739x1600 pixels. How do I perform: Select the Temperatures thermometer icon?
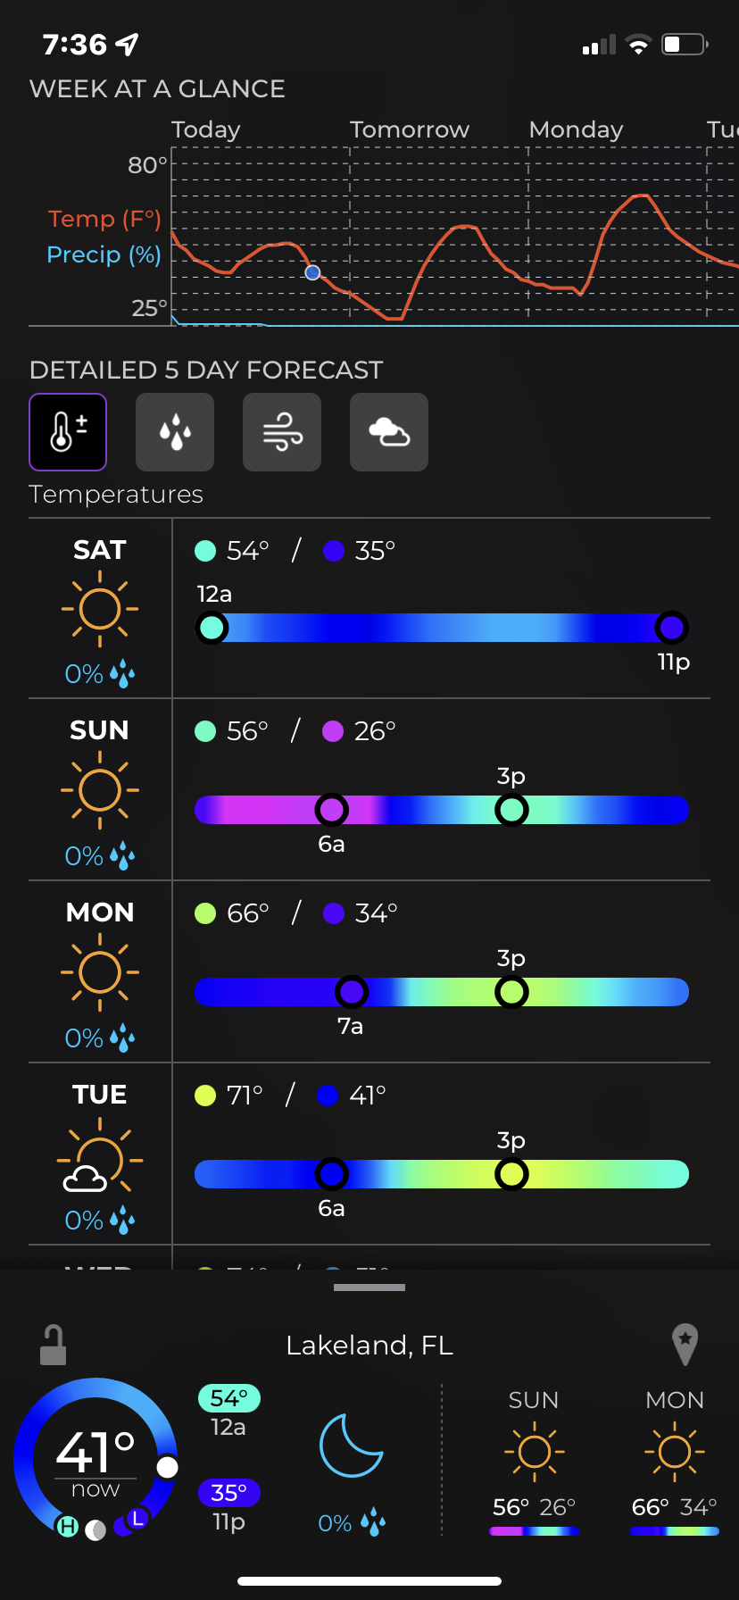coord(68,432)
